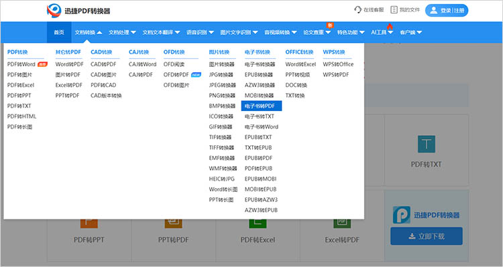The image size is (503, 267).
Task: Open the PPT转PDF link in the menu
Action: (x=67, y=96)
